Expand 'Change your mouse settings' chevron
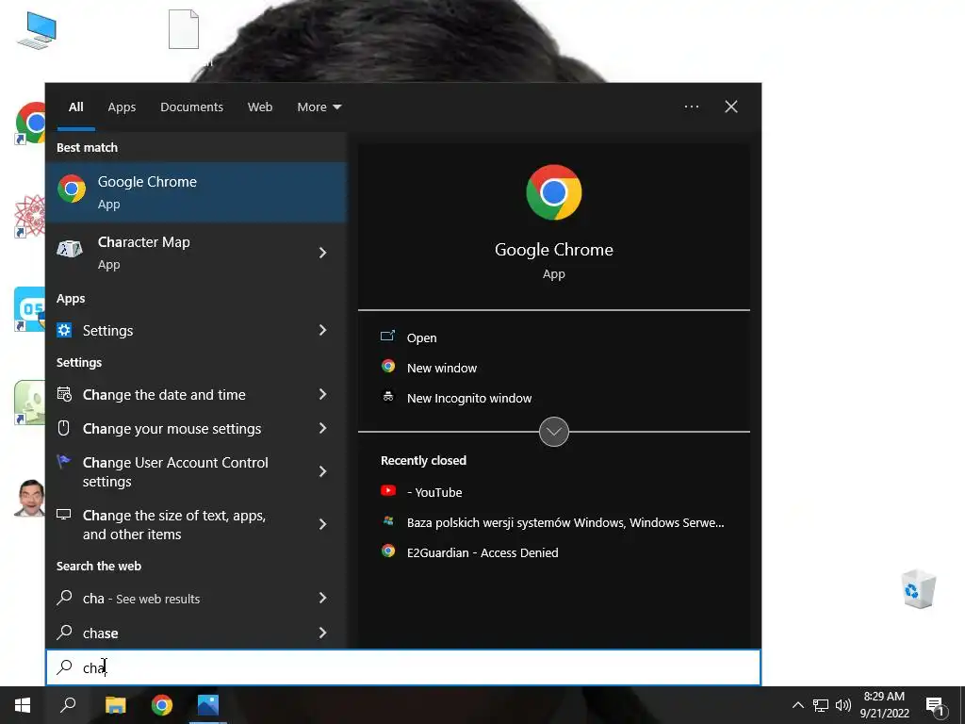The height and width of the screenshot is (724, 965). tap(322, 428)
